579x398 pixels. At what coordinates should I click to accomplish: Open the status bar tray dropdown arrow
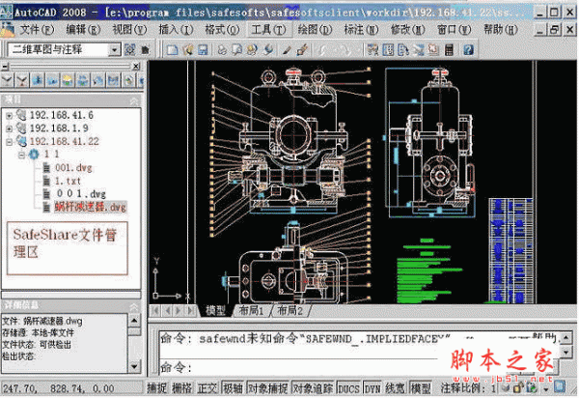point(546,388)
